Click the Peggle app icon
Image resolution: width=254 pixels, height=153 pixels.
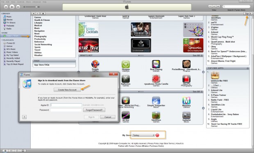(95, 64)
